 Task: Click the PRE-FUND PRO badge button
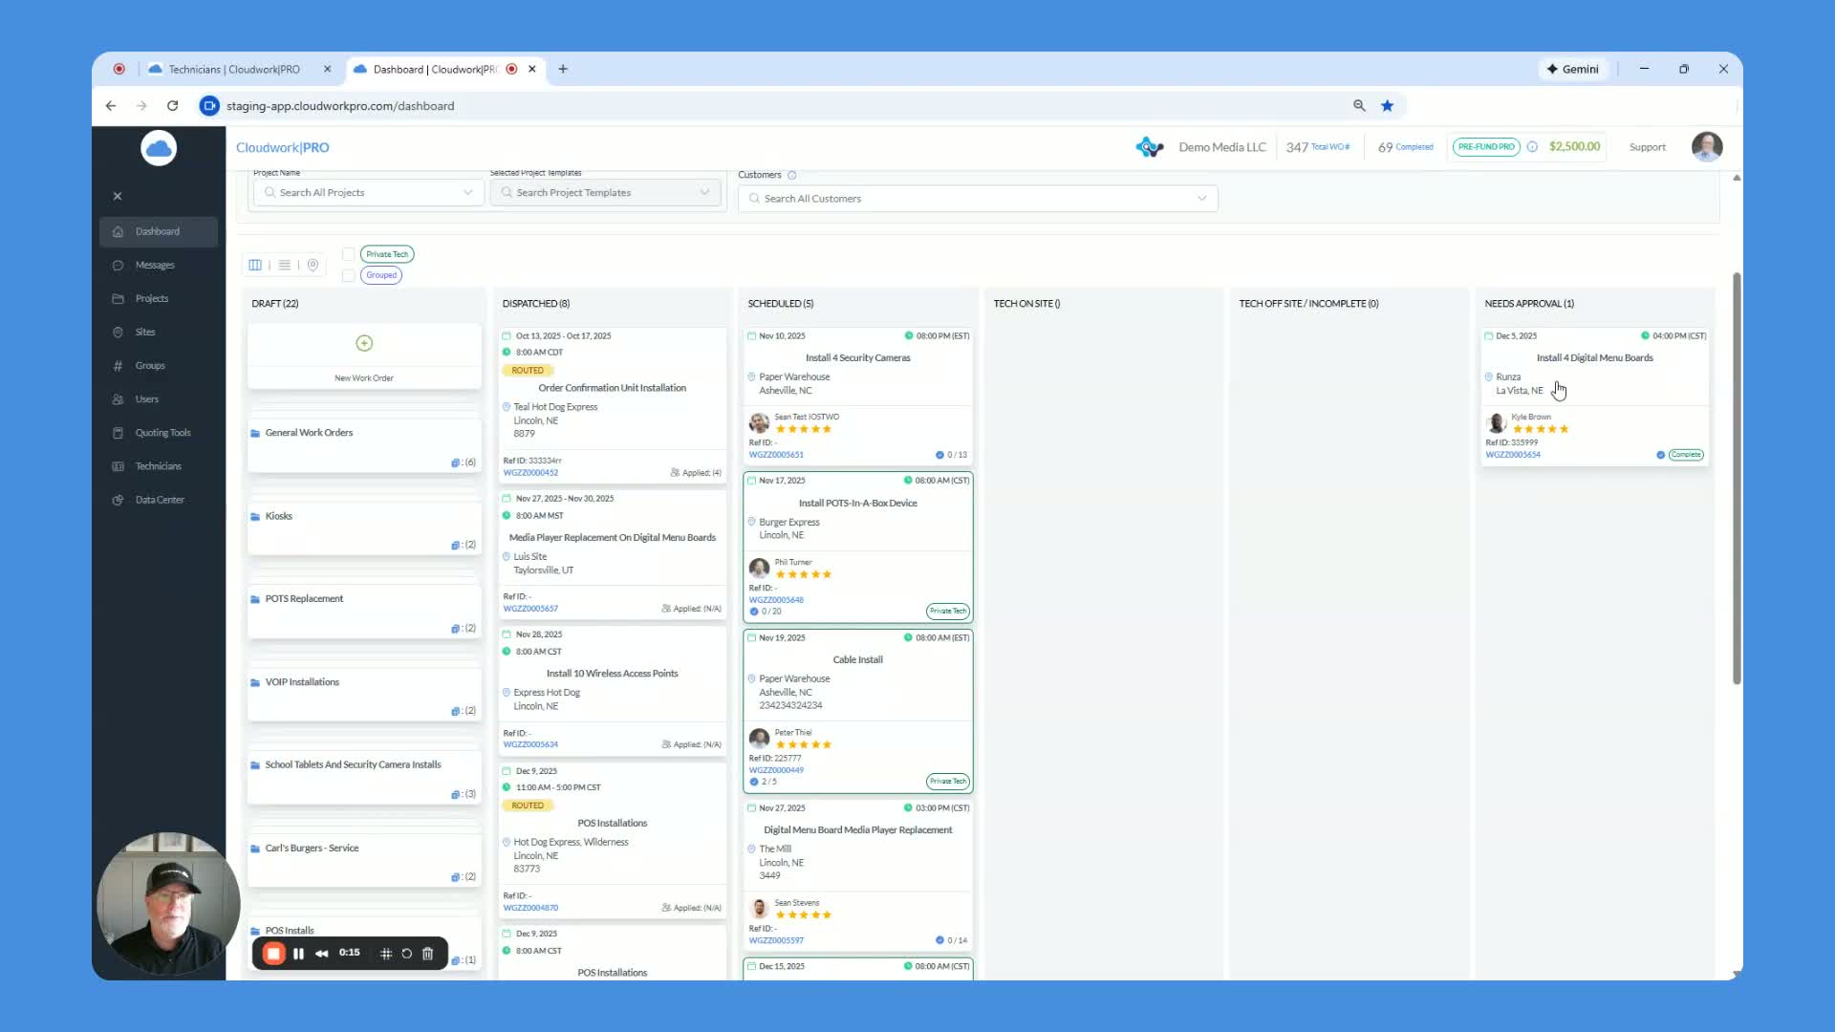point(1486,147)
